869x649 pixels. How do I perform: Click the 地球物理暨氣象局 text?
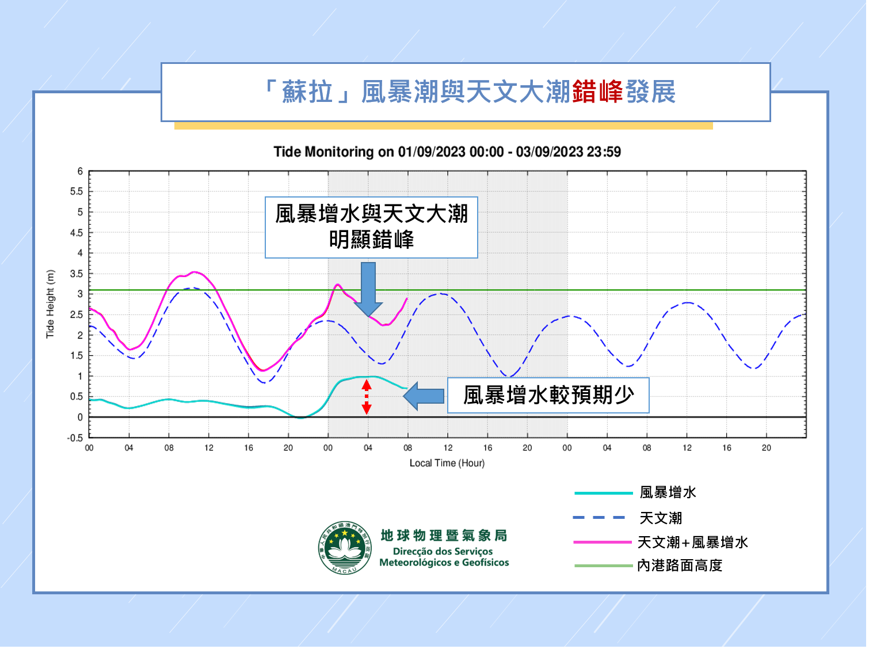(x=444, y=536)
